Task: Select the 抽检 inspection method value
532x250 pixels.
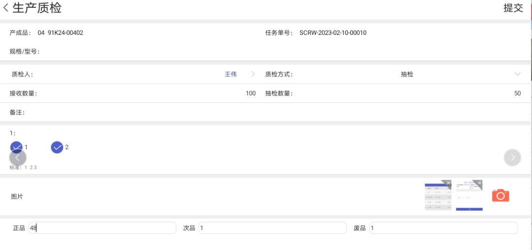Action: point(407,74)
